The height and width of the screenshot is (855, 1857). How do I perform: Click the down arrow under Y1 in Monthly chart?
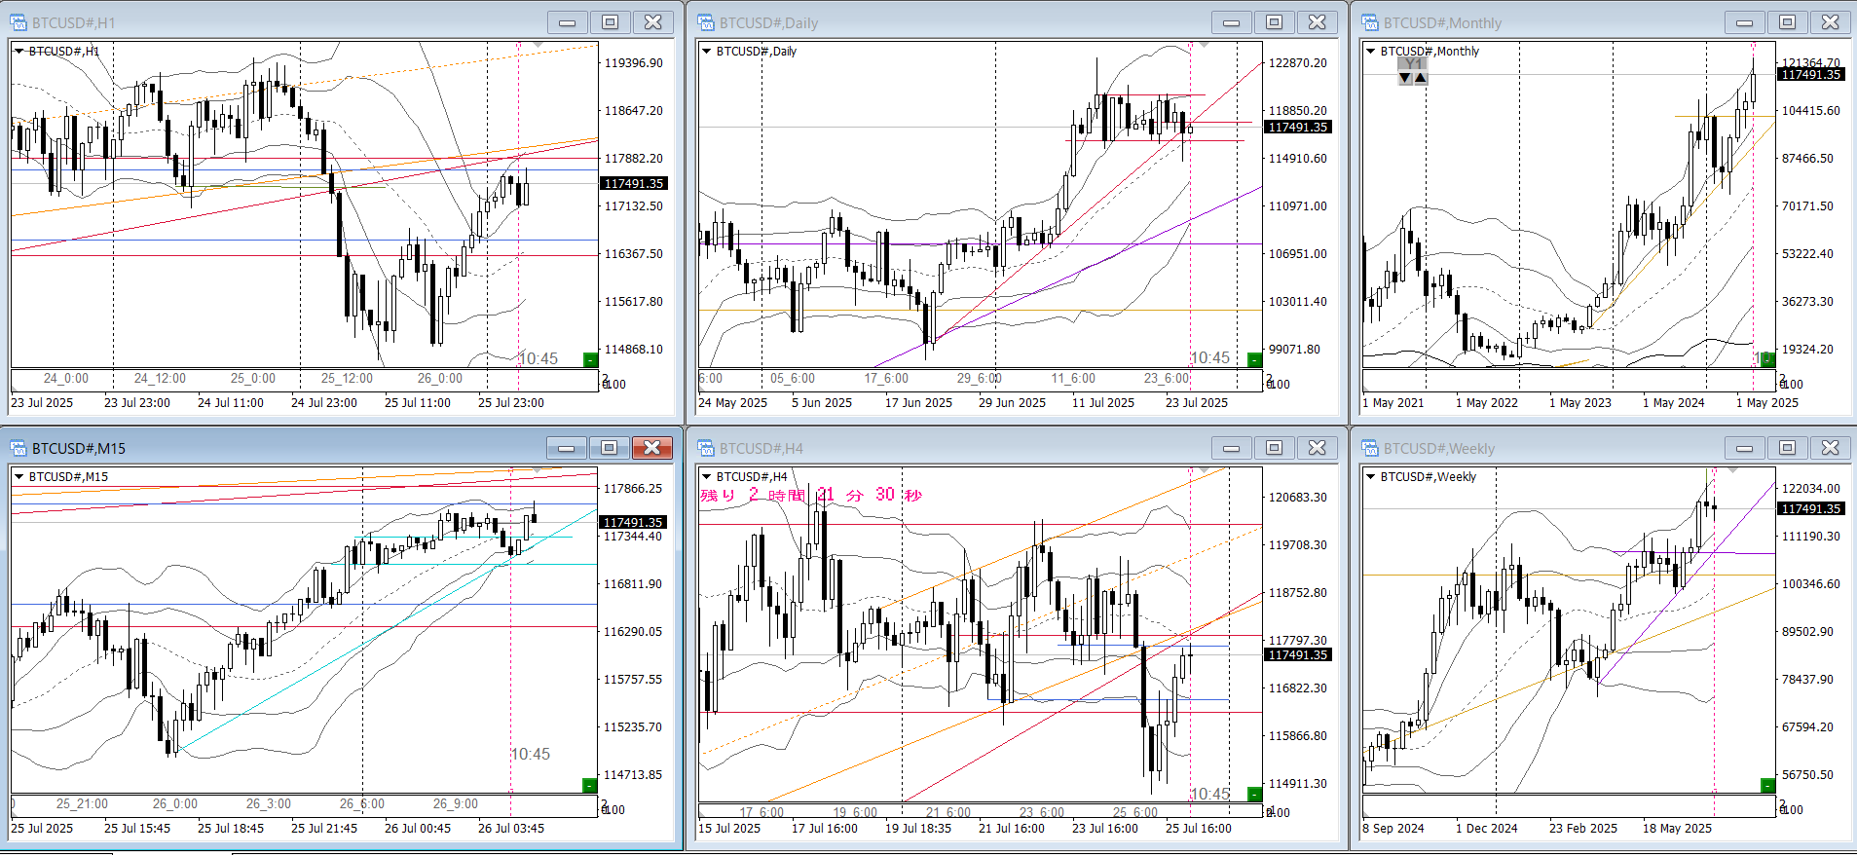pyautogui.click(x=1405, y=78)
